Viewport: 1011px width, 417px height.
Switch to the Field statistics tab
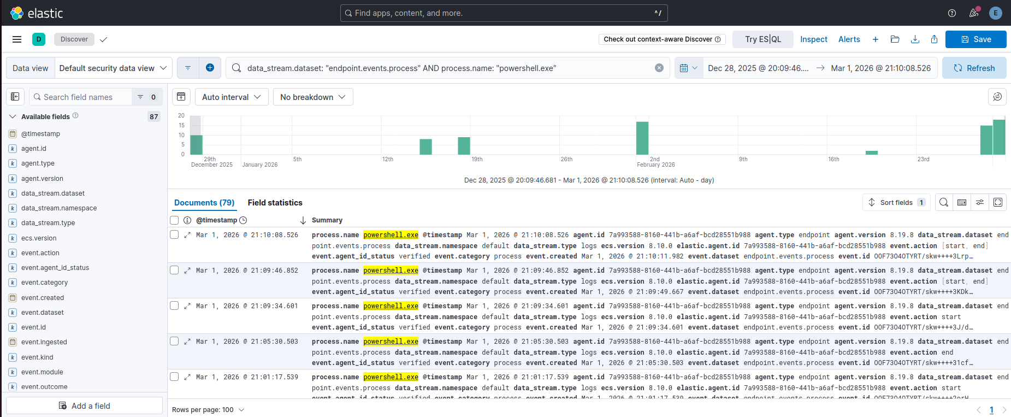(275, 203)
